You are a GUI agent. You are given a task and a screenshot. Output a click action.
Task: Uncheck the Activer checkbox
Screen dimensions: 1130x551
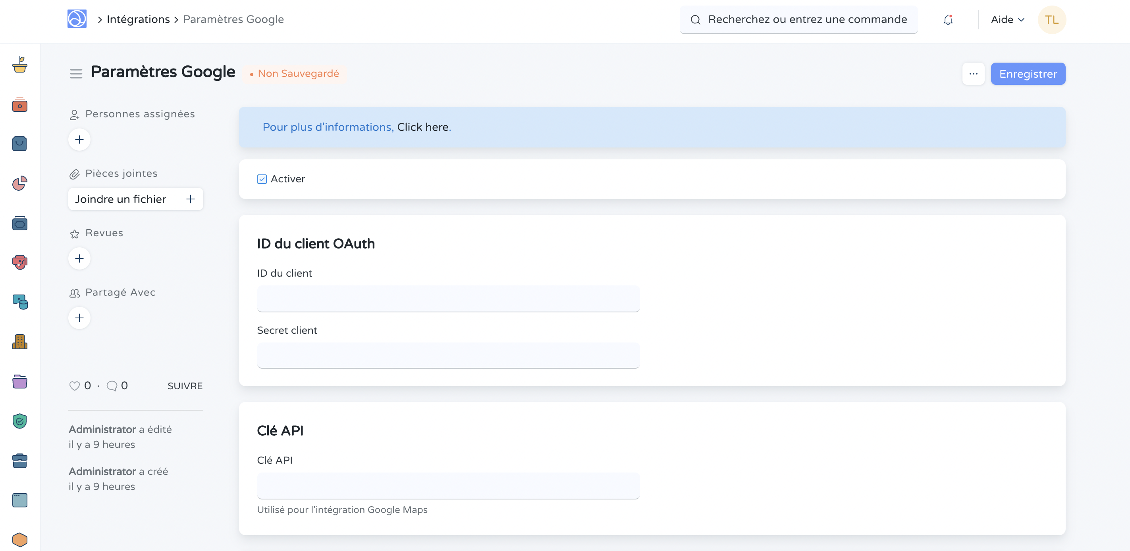click(x=262, y=179)
